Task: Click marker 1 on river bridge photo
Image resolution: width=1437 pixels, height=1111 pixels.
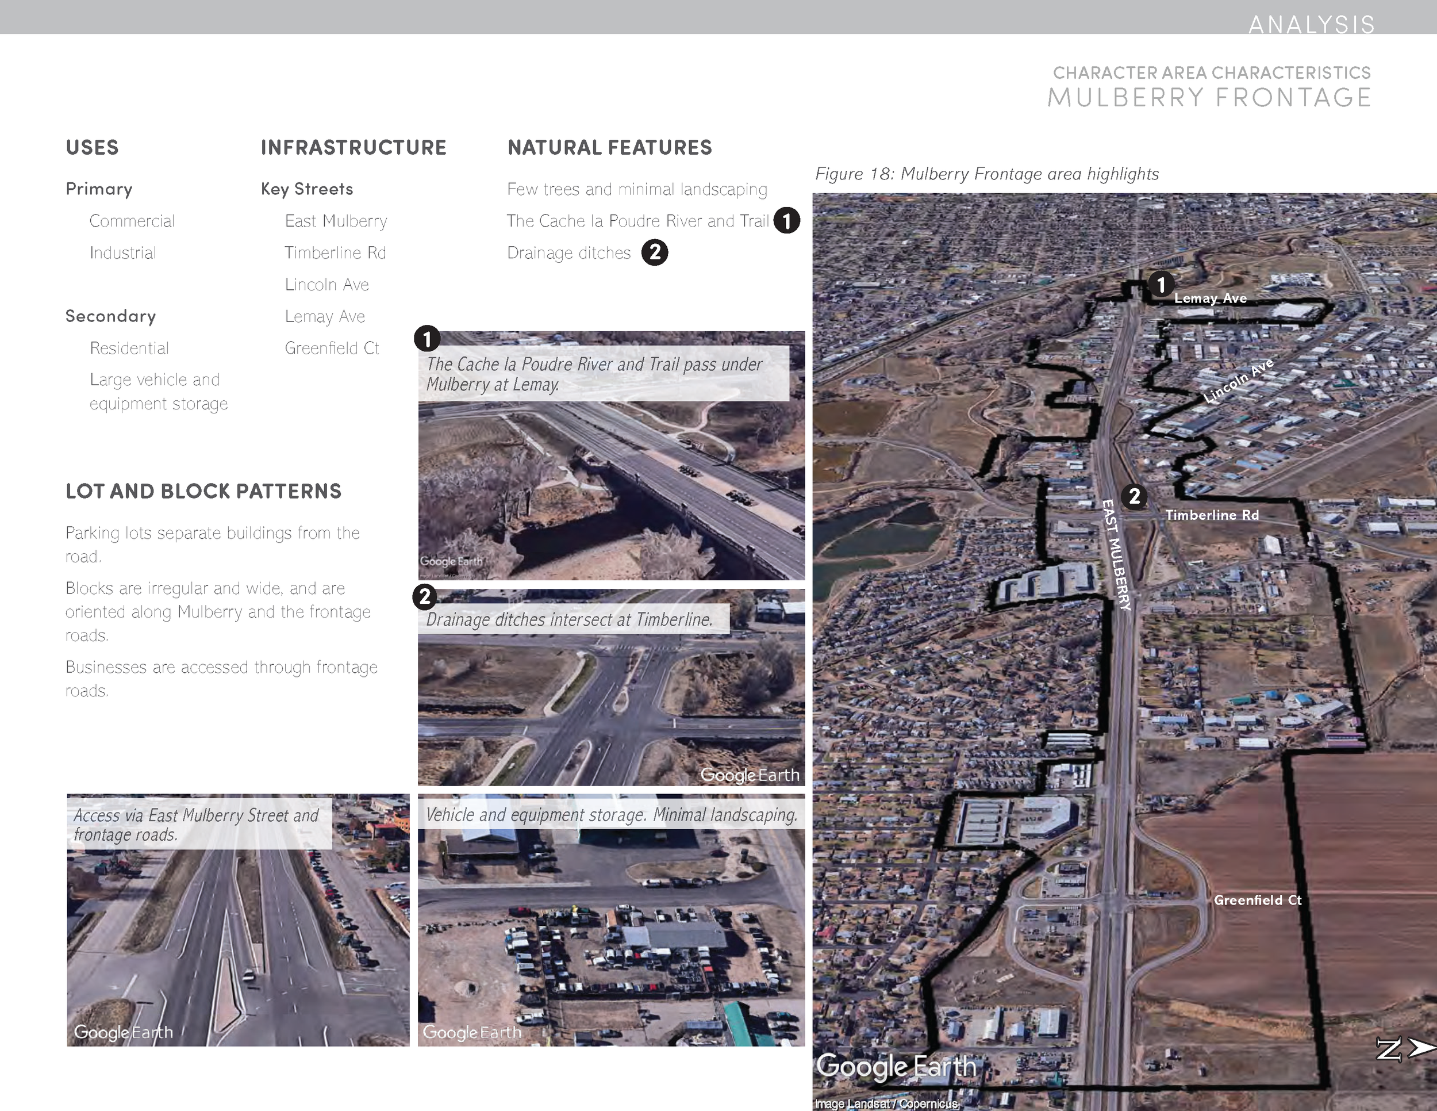Action: coord(427,339)
